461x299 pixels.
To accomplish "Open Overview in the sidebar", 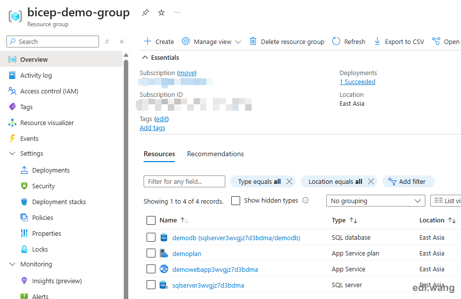I will pyautogui.click(x=61, y=60).
